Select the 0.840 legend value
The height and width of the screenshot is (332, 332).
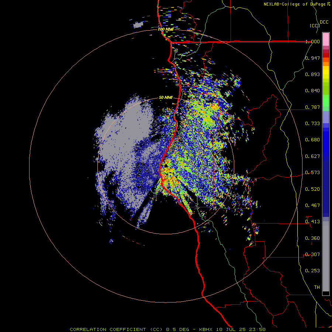pos(312,91)
